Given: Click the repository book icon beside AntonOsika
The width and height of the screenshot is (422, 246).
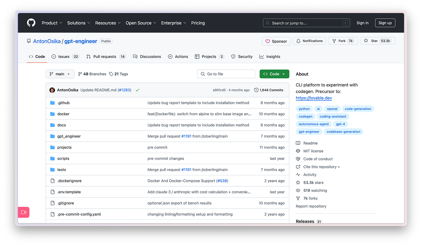Looking at the screenshot, I should pos(29,41).
